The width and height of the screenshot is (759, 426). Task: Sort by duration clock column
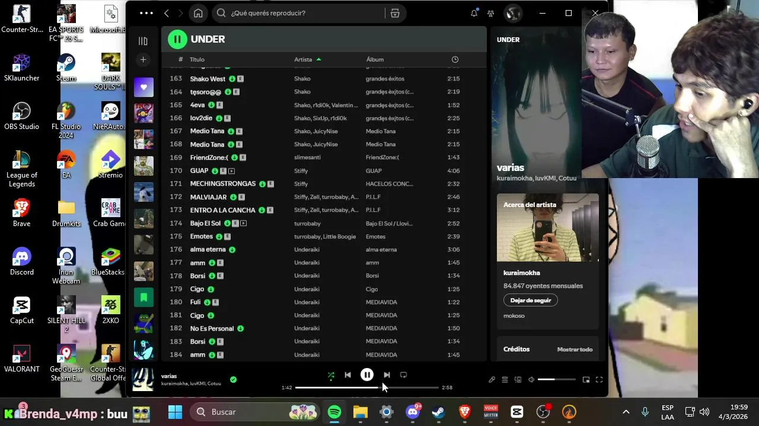coord(455,59)
